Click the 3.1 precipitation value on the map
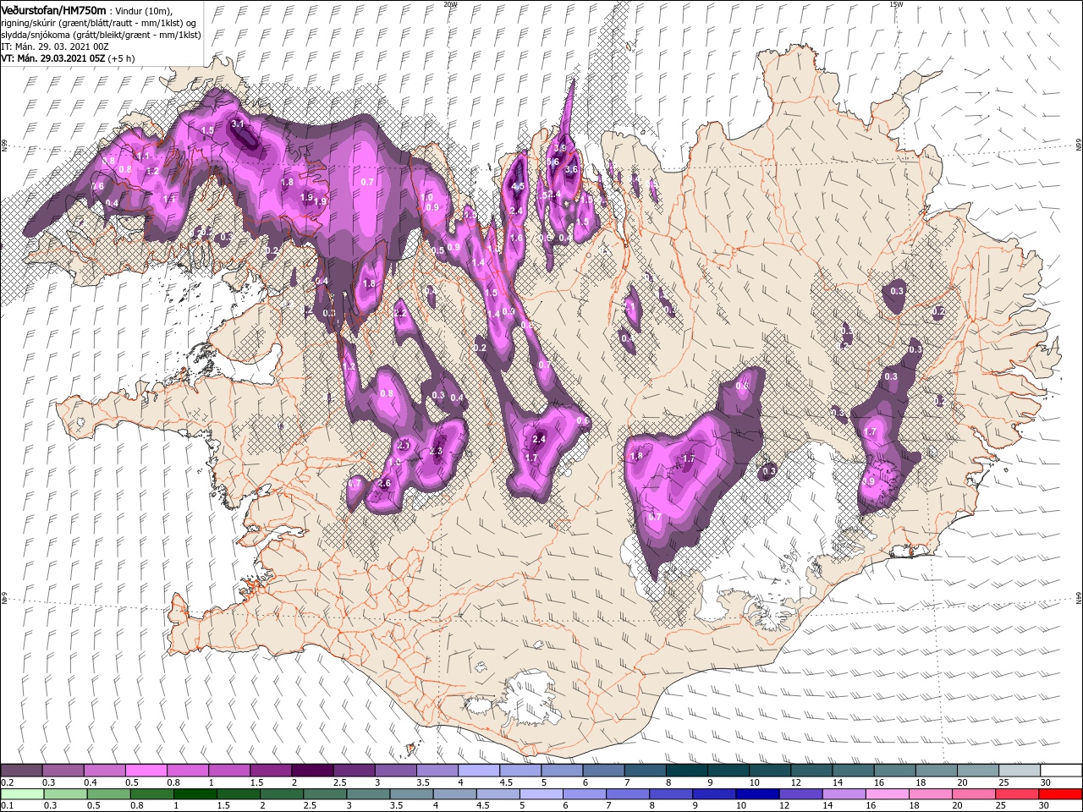 tap(238, 123)
